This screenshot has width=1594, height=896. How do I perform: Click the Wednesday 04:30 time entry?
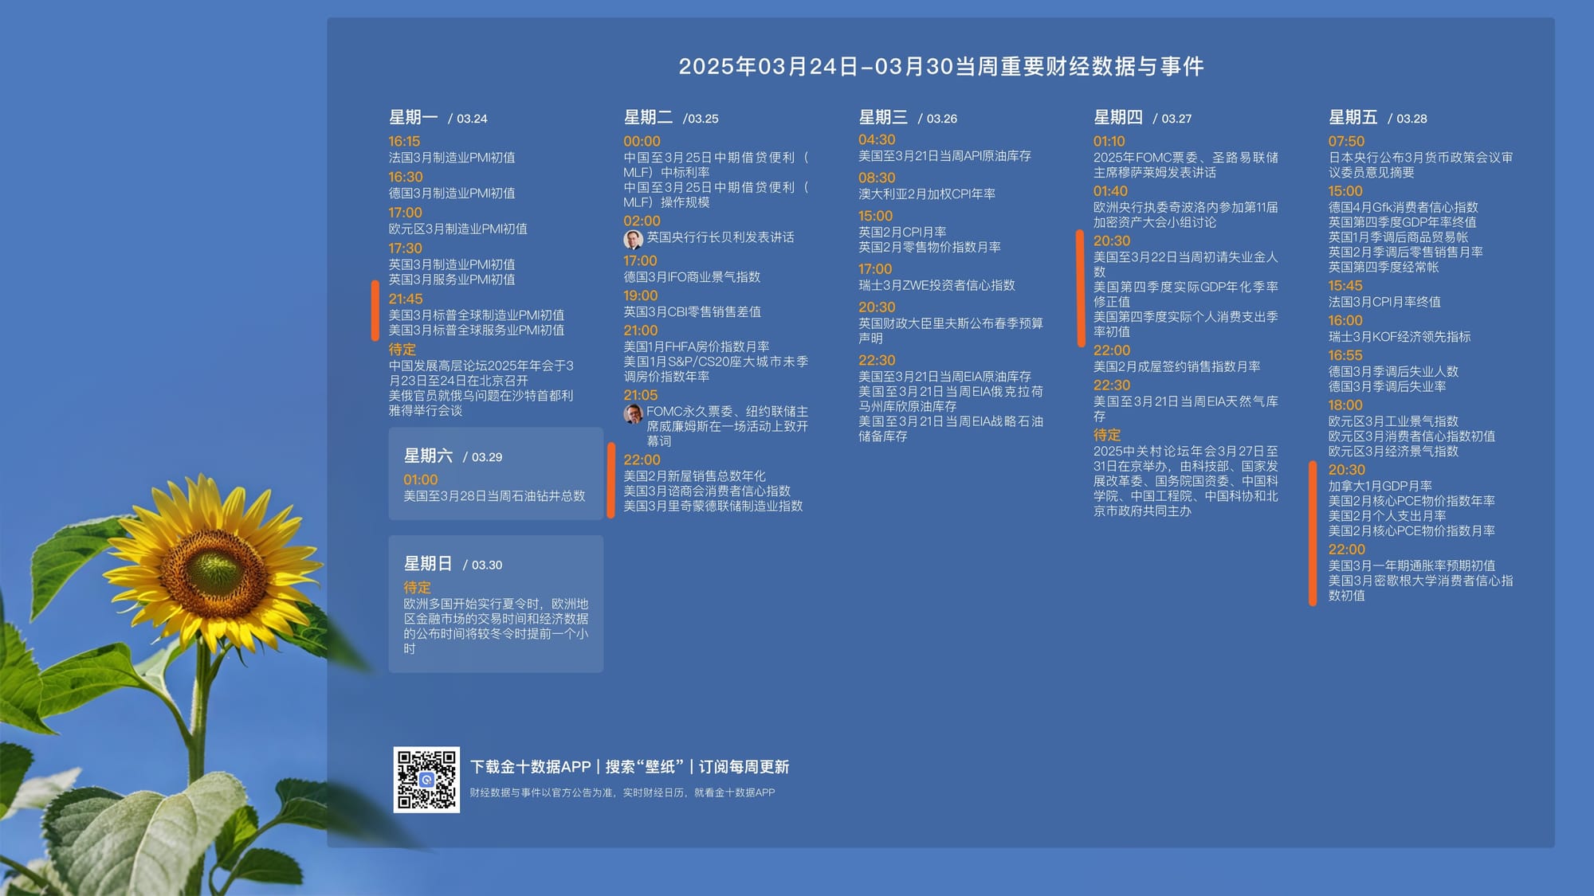click(877, 140)
